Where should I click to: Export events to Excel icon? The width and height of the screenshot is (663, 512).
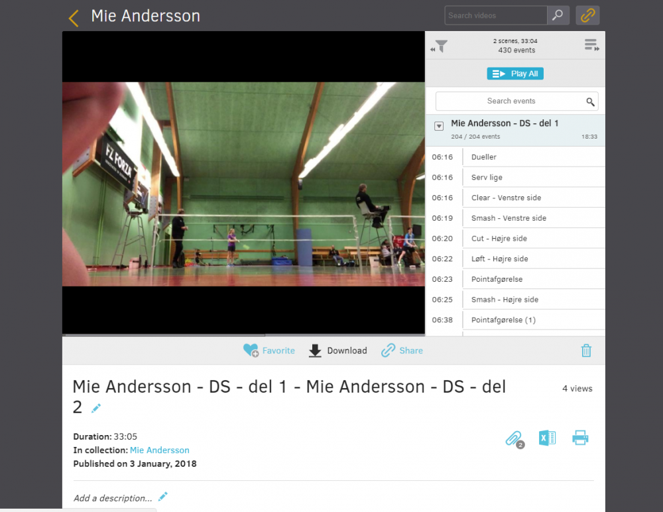pyautogui.click(x=547, y=438)
